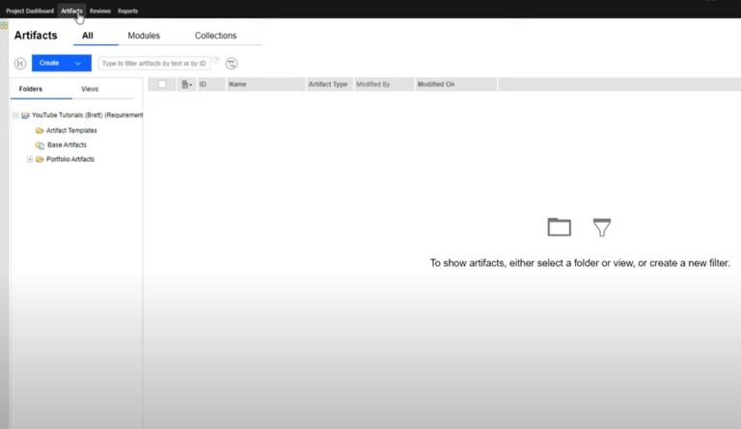Switch to the Collections tab

(215, 36)
